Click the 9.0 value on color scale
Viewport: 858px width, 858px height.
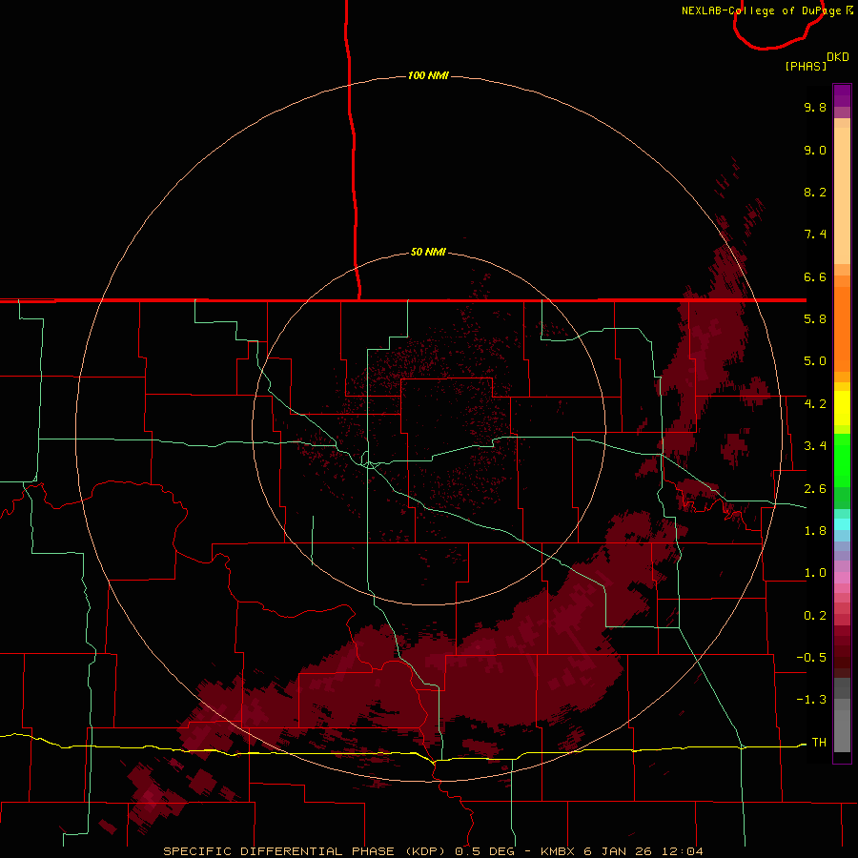pos(815,150)
